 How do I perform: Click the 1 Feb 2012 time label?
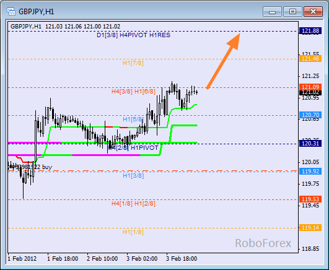click(22, 259)
